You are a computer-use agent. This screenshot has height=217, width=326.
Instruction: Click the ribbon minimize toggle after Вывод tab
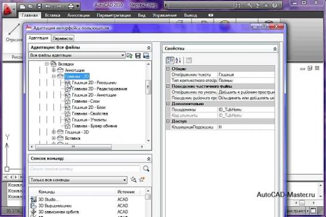[211, 15]
